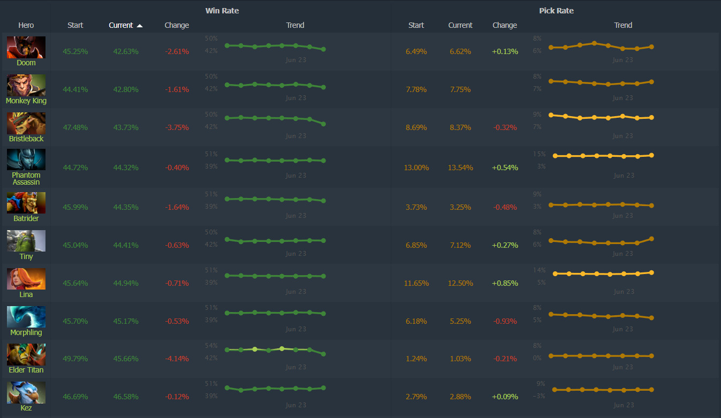Select the Kez hero portrait
Image resolution: width=721 pixels, height=418 pixels.
(x=26, y=392)
